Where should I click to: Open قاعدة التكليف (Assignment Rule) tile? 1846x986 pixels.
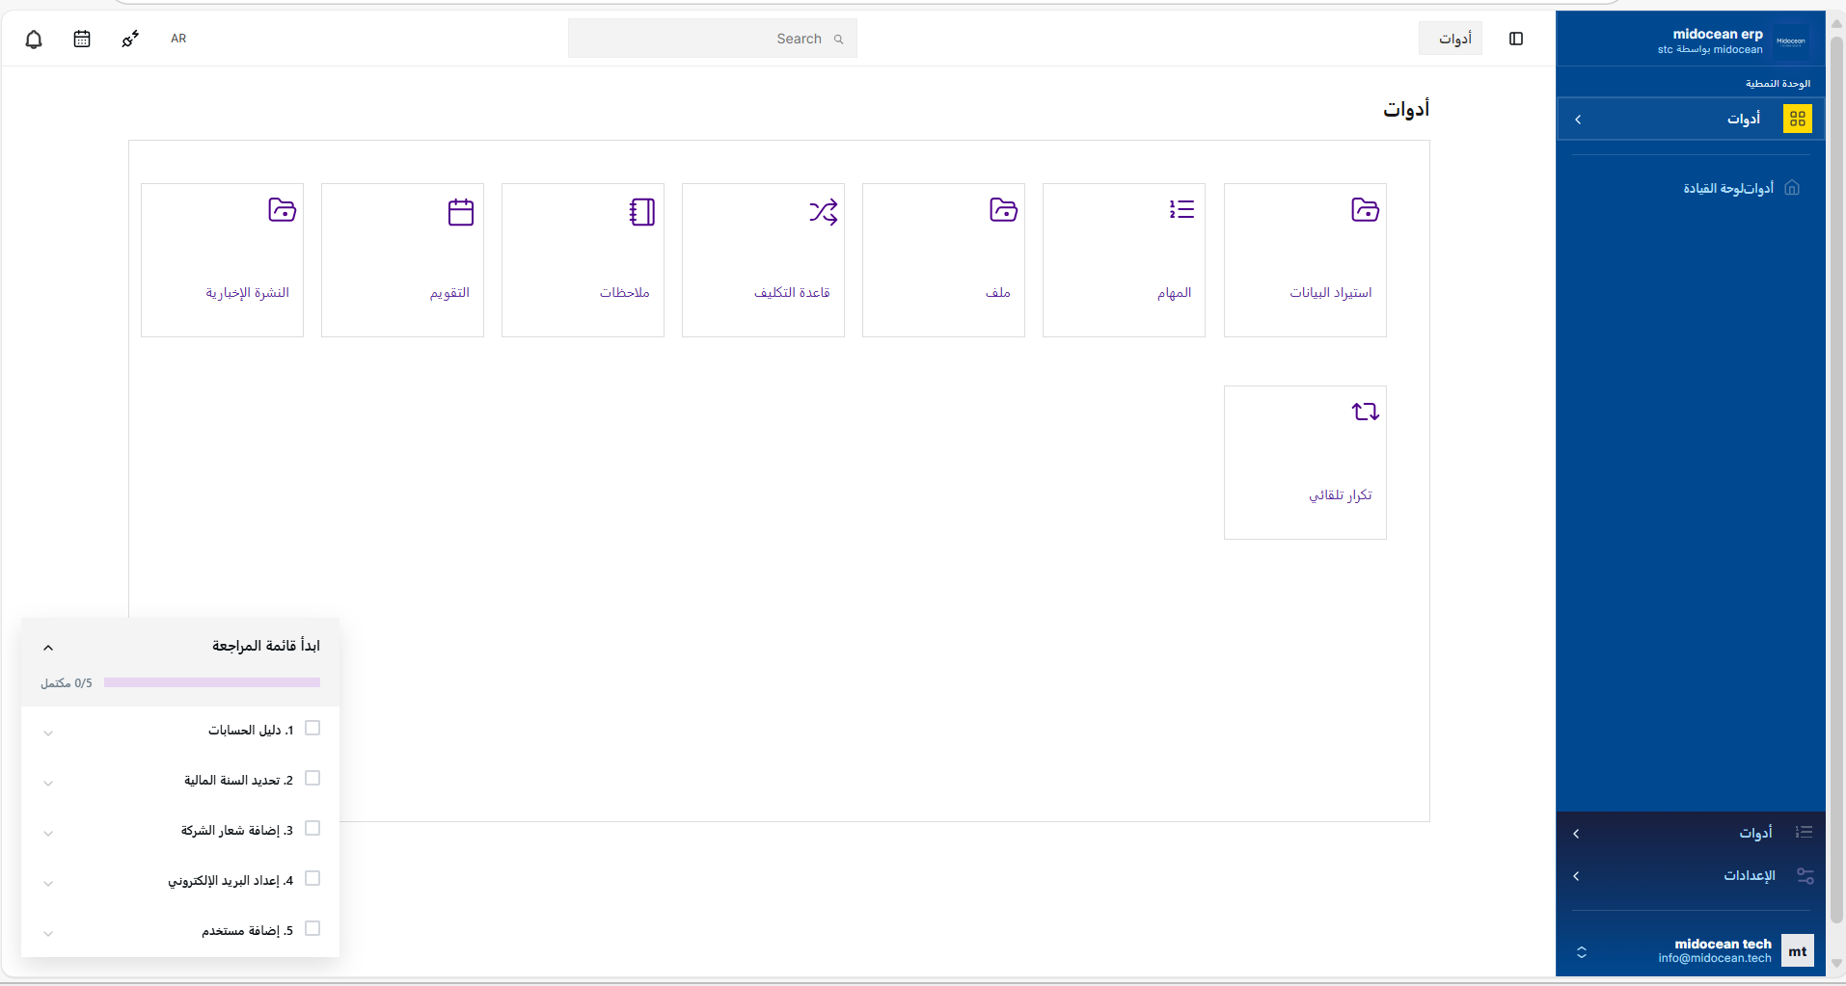point(762,258)
